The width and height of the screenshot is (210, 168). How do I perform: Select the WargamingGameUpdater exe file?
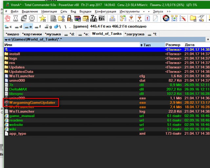click(x=107, y=103)
